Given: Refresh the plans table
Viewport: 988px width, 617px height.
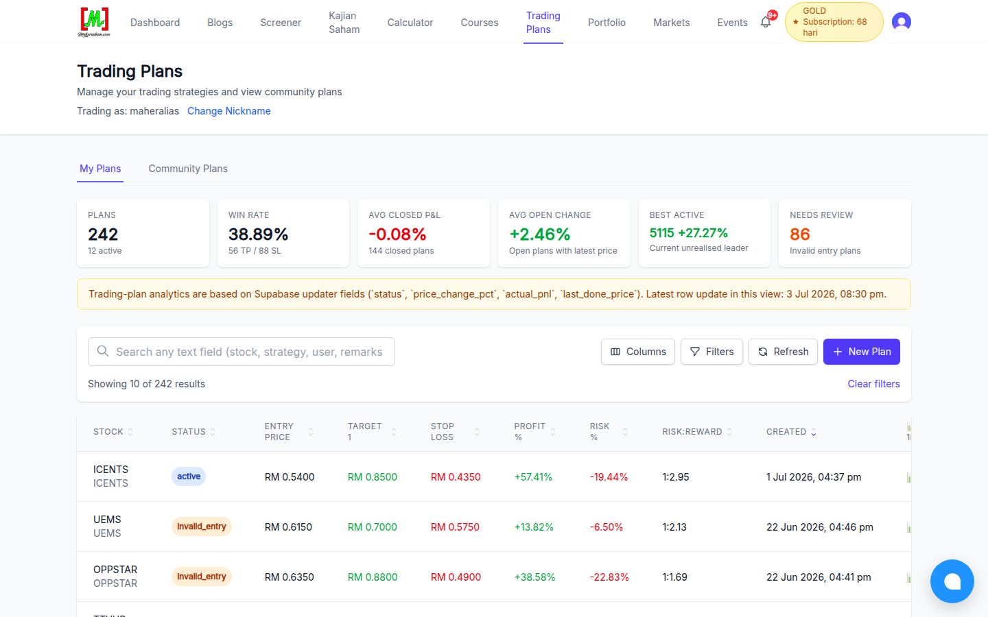Looking at the screenshot, I should tap(783, 352).
